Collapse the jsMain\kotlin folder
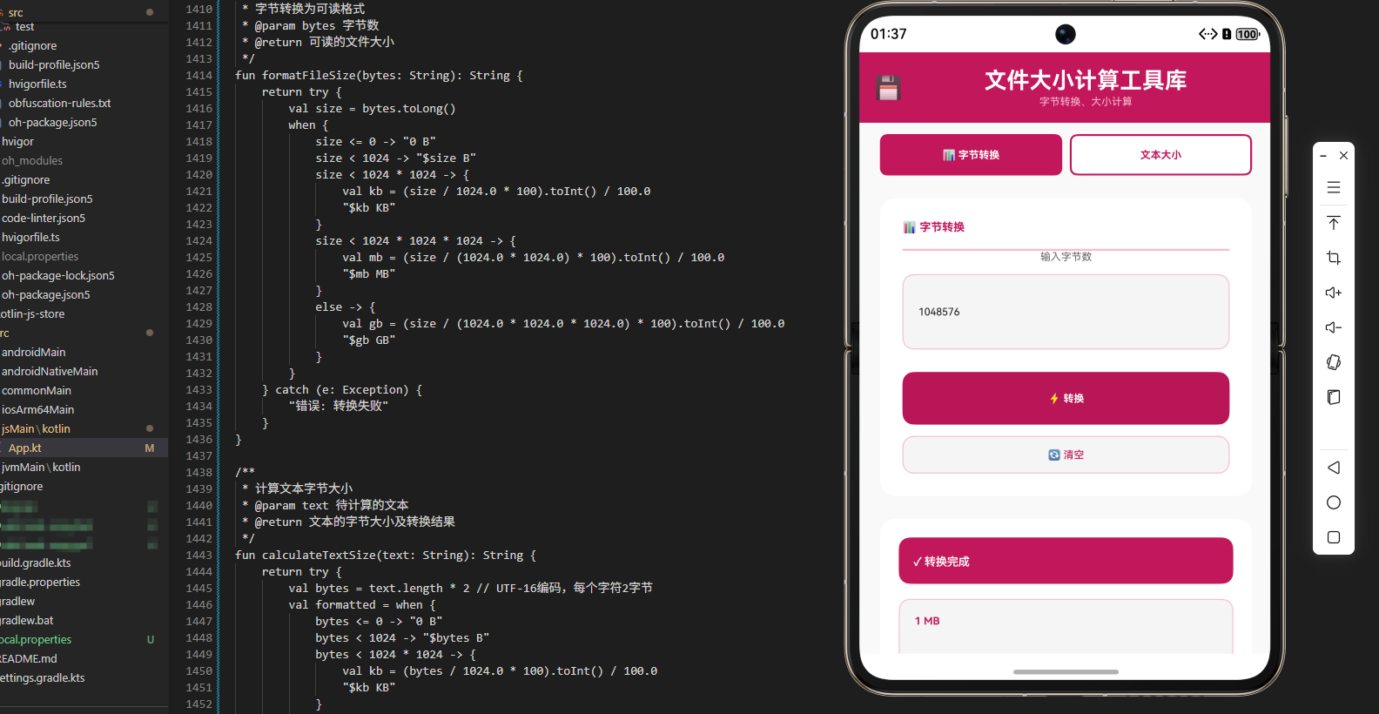 point(36,429)
